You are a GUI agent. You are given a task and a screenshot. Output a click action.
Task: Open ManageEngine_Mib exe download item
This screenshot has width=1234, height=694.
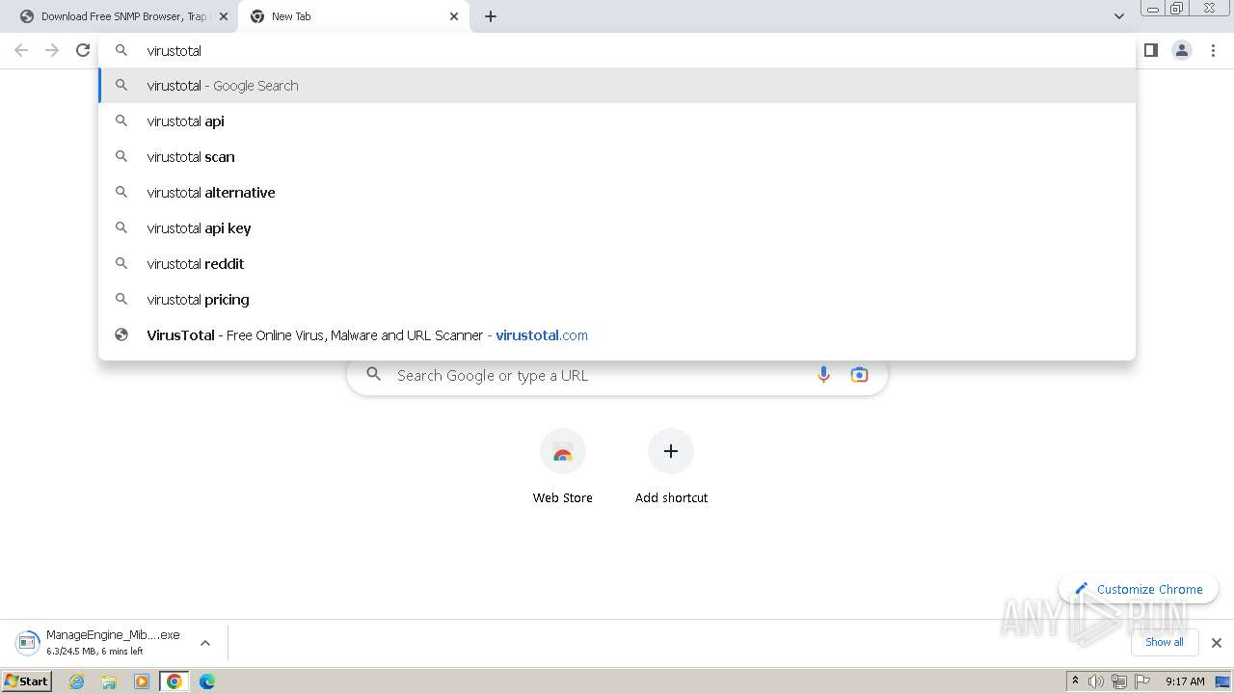point(99,642)
